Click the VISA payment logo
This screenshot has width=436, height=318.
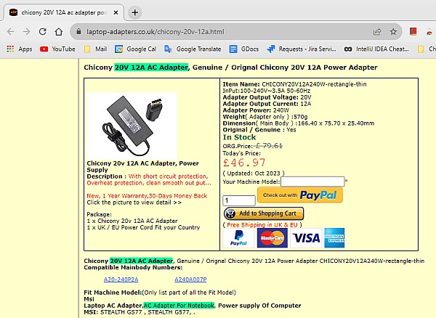306,238
